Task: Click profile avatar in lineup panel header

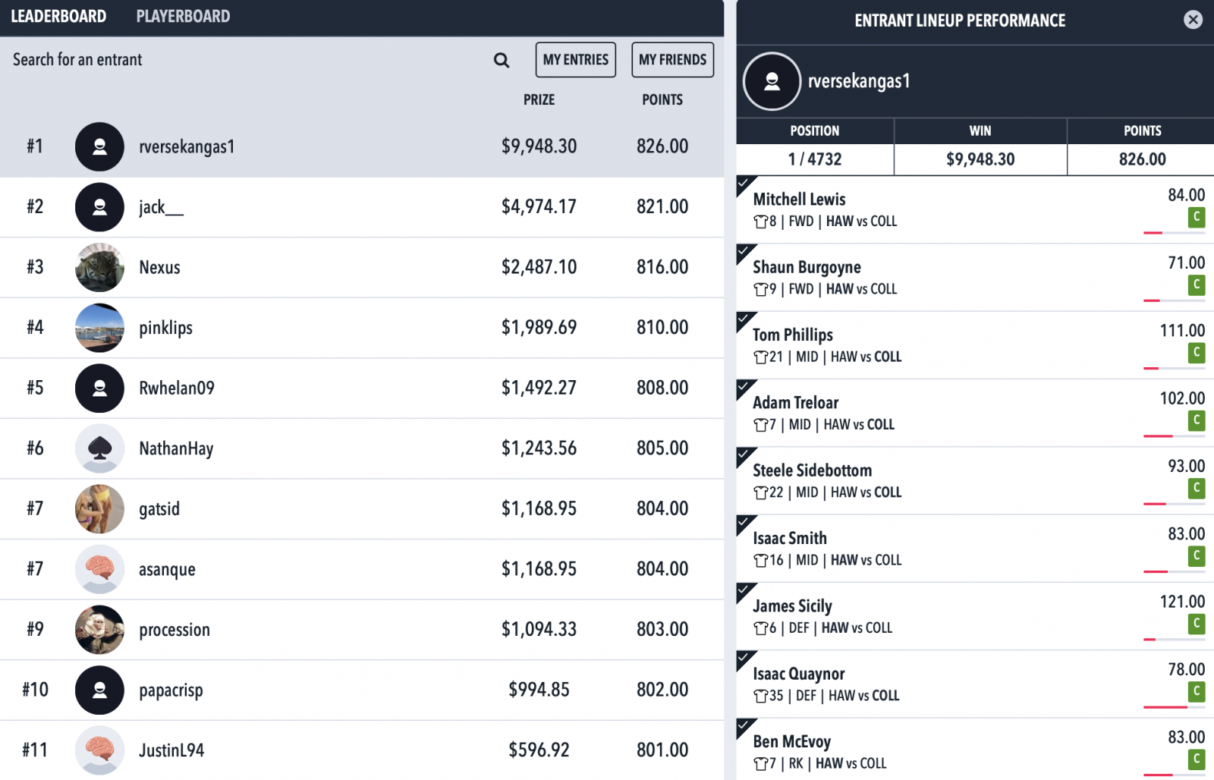Action: pyautogui.click(x=772, y=81)
